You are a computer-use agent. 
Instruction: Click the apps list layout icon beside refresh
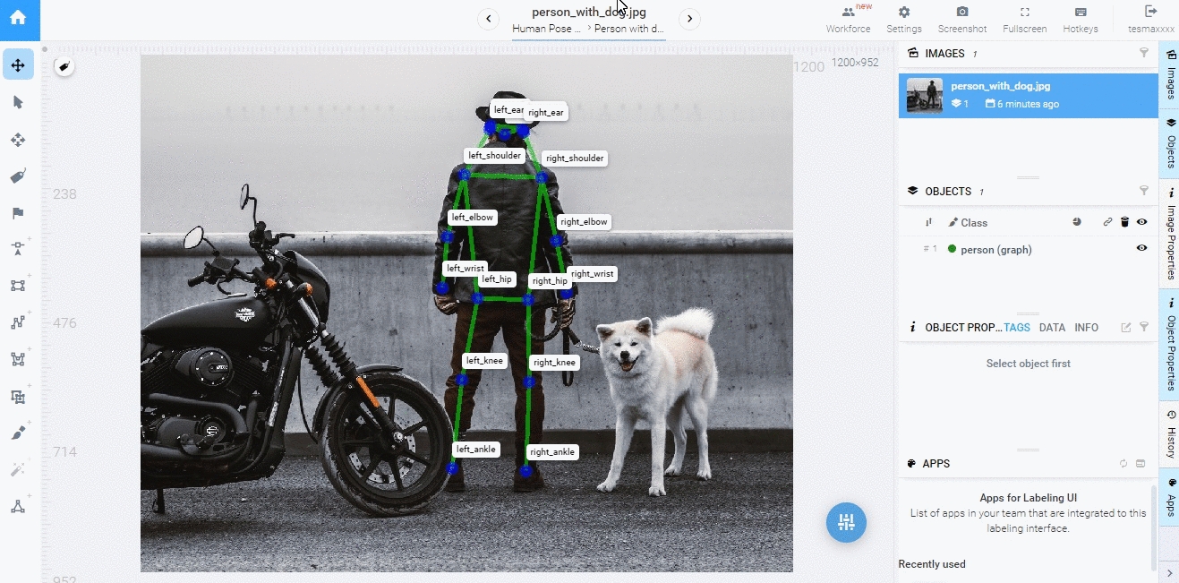pos(1141,463)
